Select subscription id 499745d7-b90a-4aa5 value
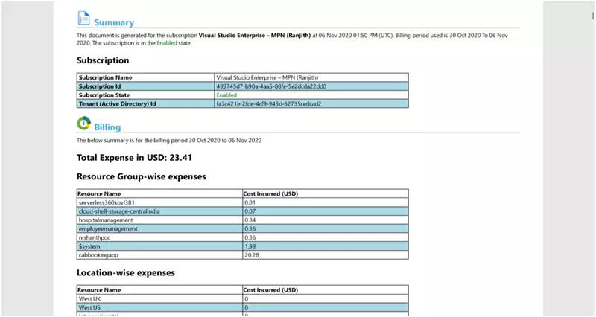 coord(271,86)
